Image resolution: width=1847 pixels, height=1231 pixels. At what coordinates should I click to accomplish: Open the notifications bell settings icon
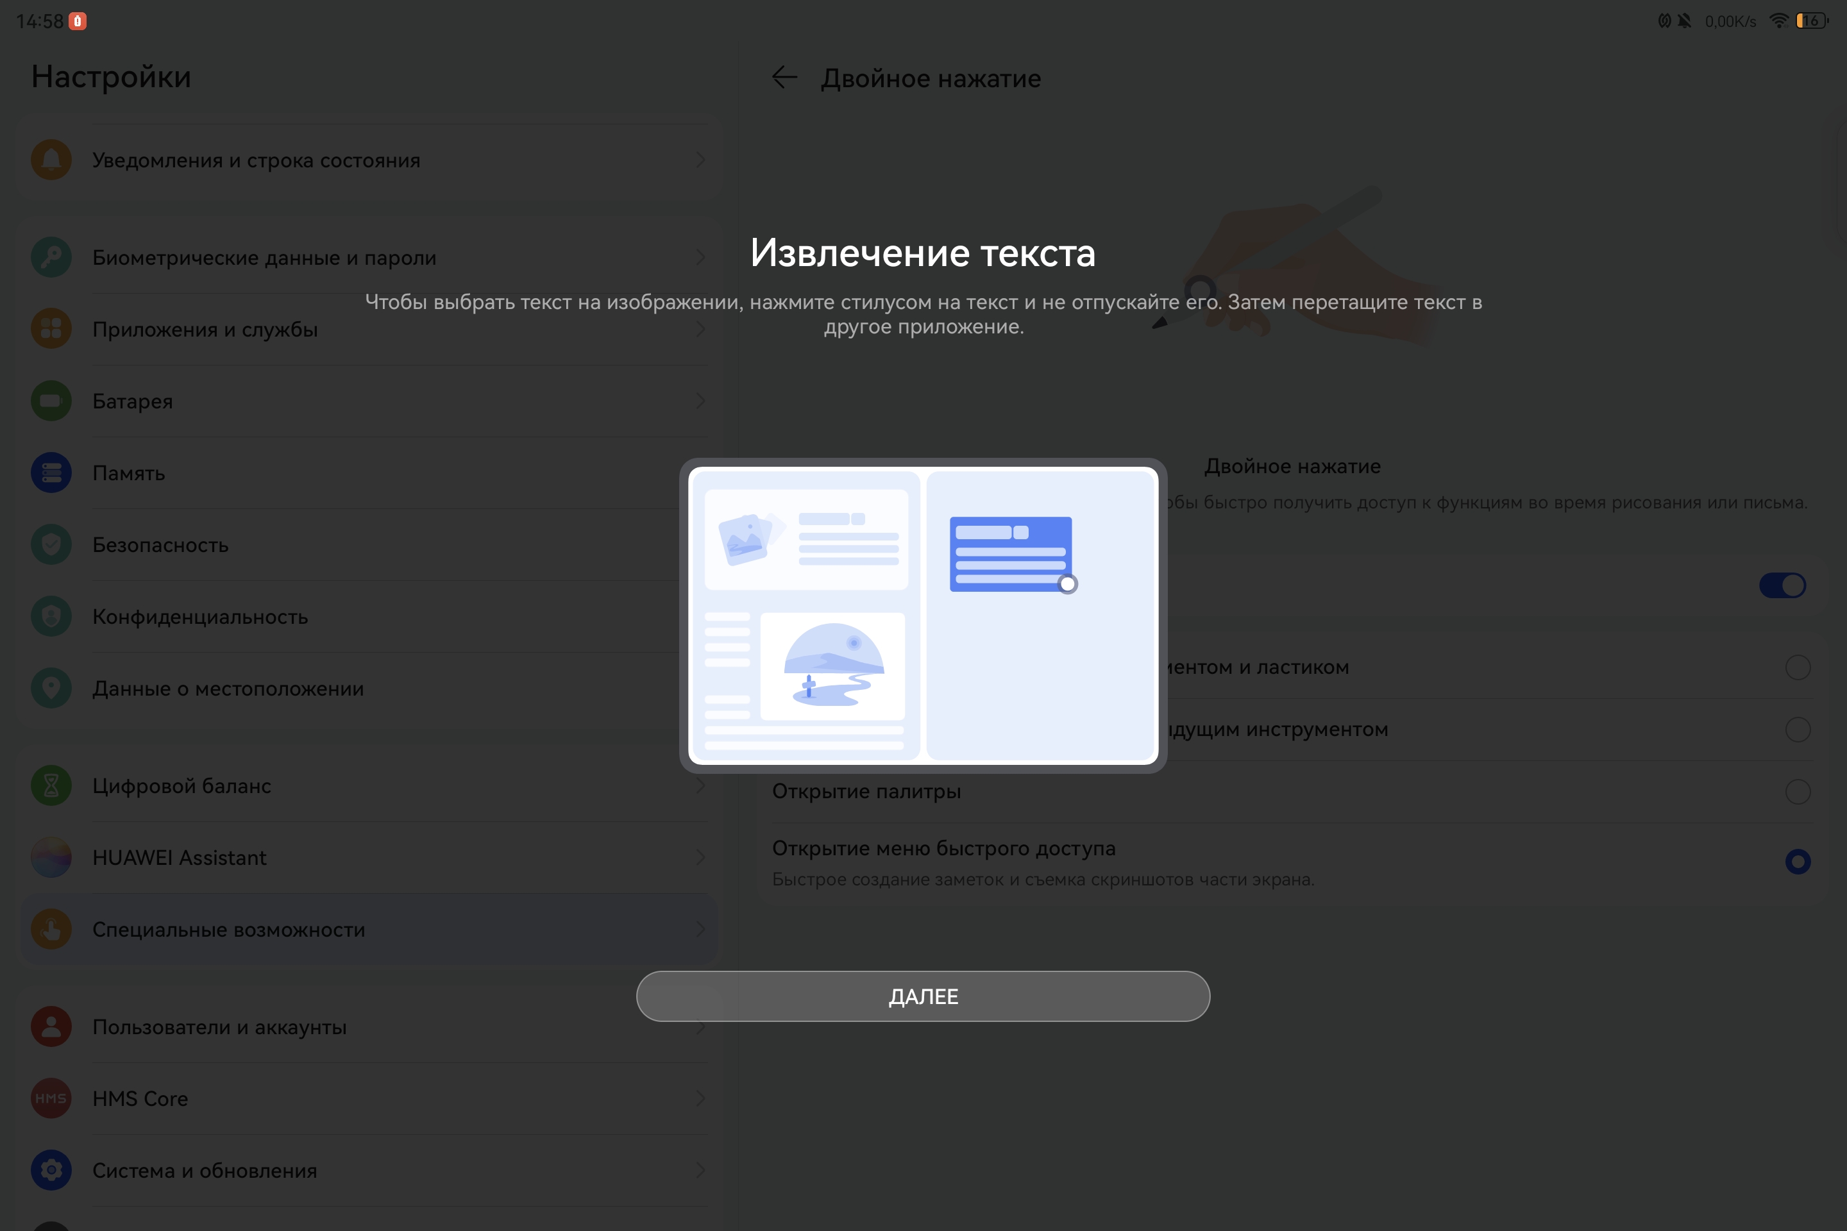(51, 160)
